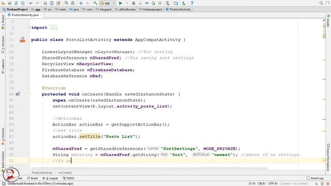Select the atifsoftwares breadcrumb
This screenshot has height=186, width=331.
coord(125,9)
